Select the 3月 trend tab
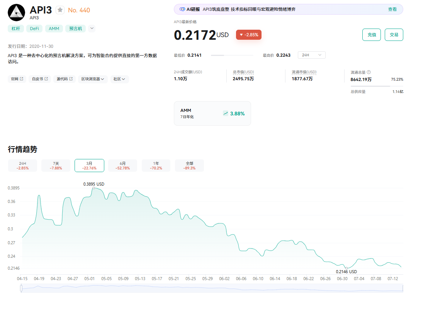 click(89, 166)
